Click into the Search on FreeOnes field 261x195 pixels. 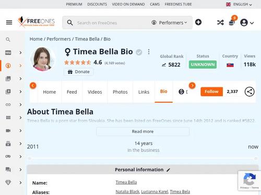pos(111,23)
